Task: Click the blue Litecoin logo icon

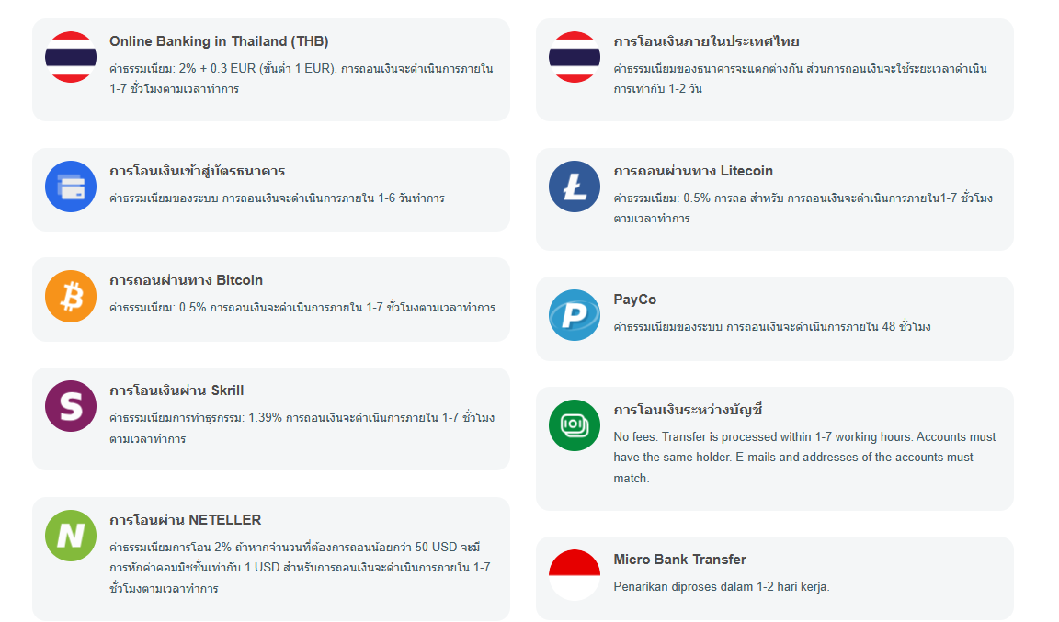Action: coord(575,187)
